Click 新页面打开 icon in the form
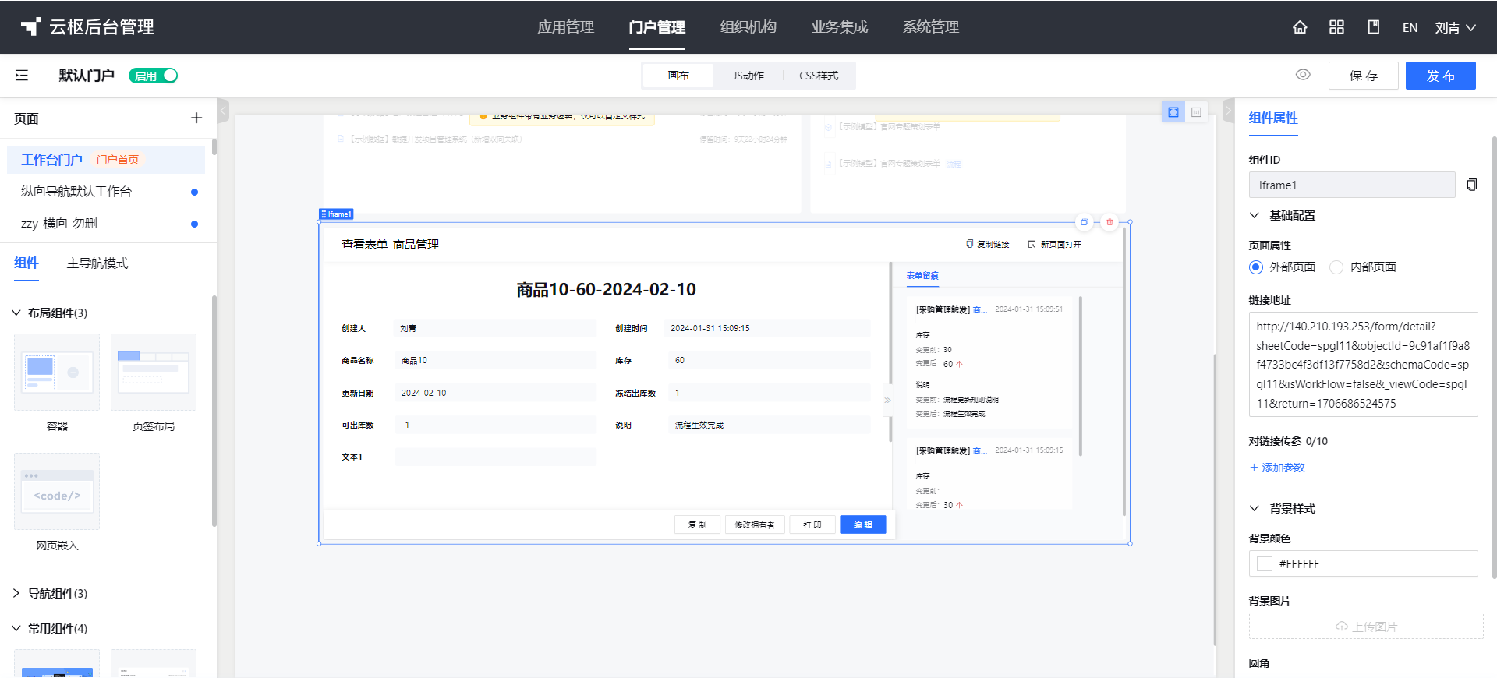 [1032, 244]
